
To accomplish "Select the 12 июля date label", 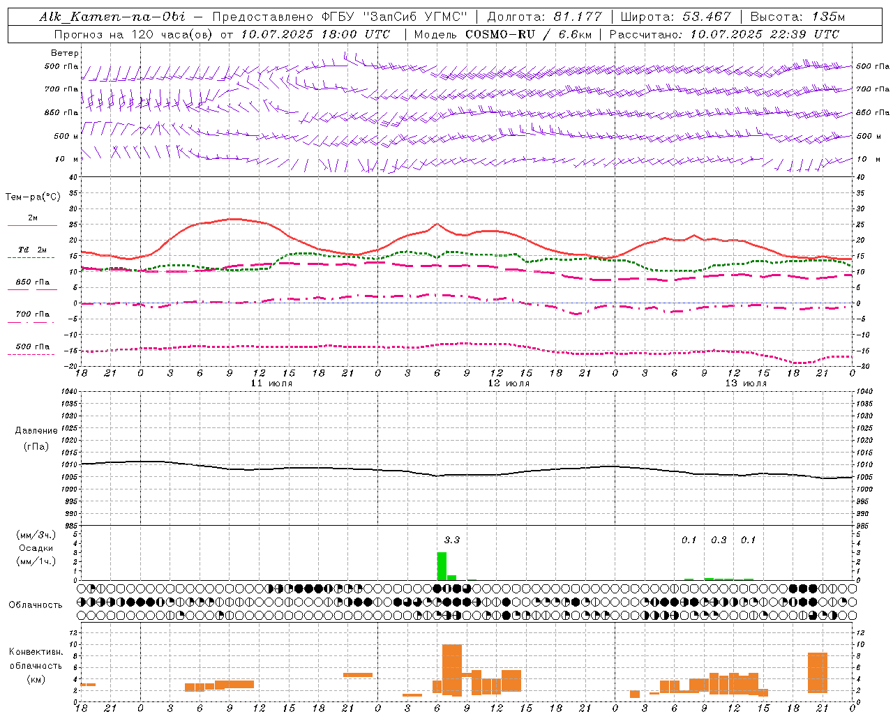I will [x=509, y=383].
